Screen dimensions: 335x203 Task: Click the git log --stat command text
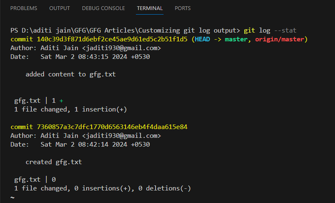tap(270, 30)
